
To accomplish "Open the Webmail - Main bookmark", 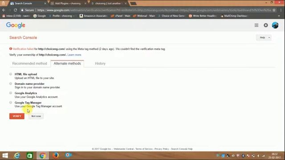I will coord(144,16).
